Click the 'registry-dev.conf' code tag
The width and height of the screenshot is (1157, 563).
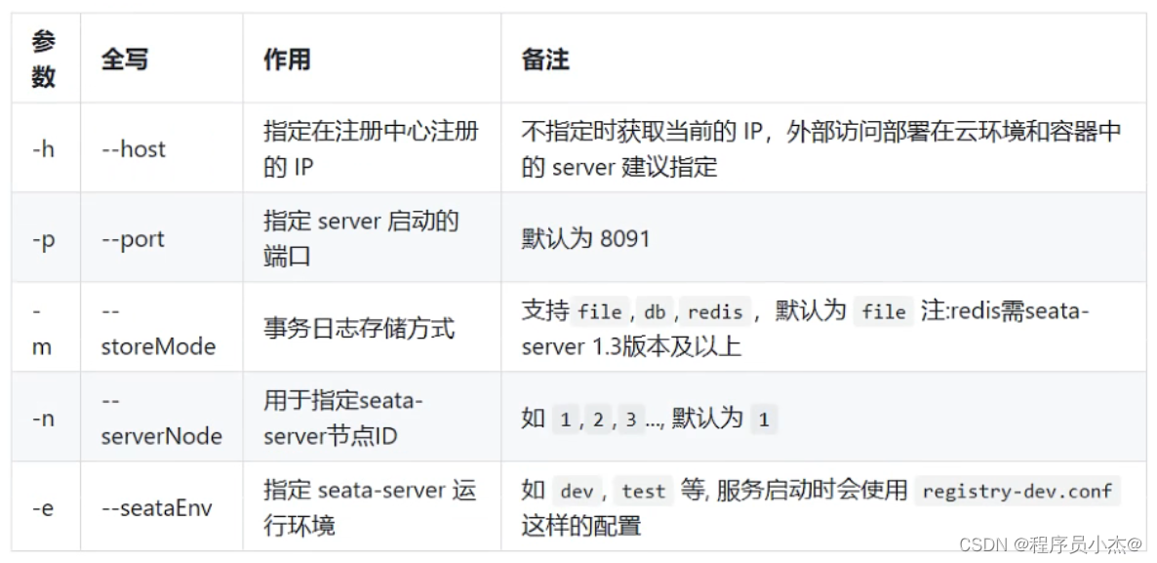[1017, 492]
